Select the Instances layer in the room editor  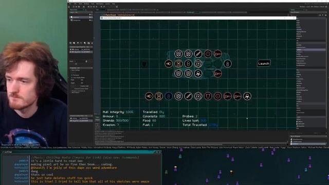point(81,17)
